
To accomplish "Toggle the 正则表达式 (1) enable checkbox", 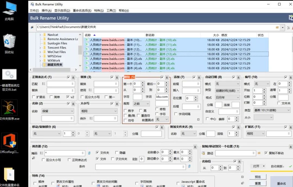I will 68,77.
